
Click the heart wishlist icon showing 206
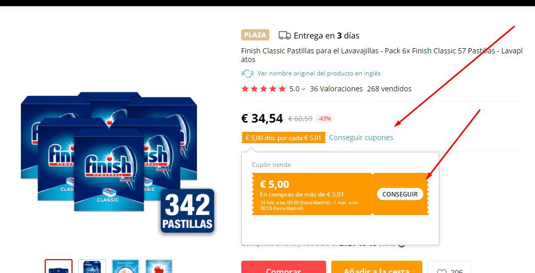(441, 271)
